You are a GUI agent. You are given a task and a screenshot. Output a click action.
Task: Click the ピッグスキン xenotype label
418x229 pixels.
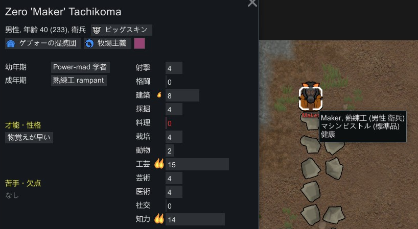point(126,30)
